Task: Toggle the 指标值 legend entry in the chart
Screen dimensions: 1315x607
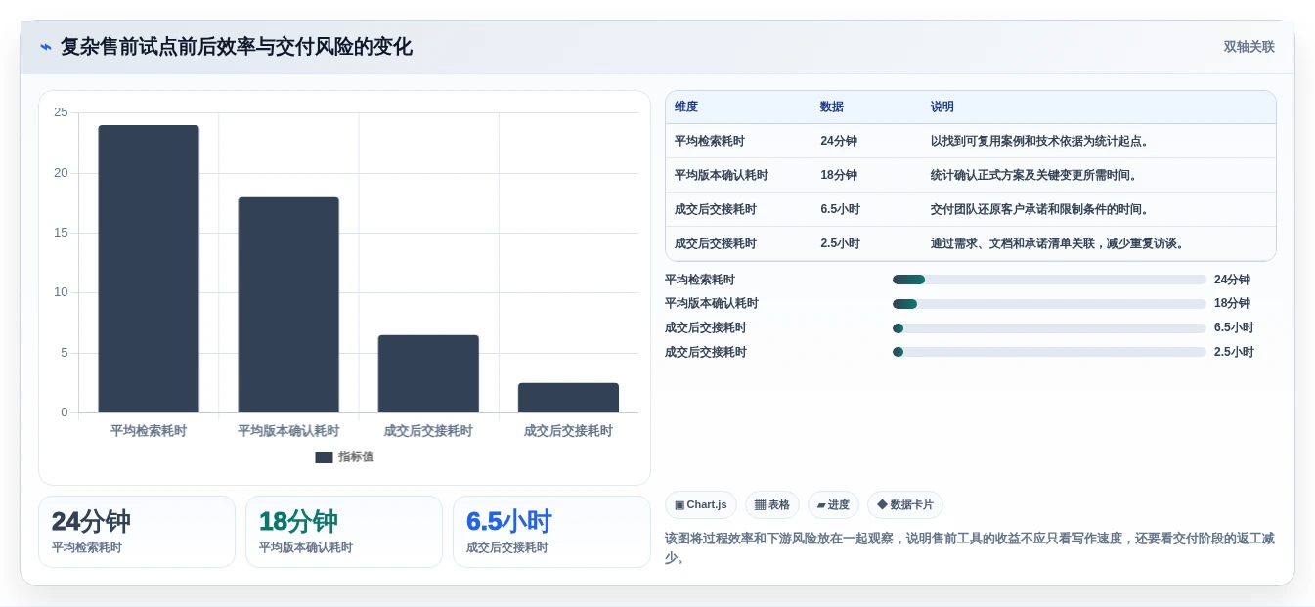Action: [x=344, y=456]
